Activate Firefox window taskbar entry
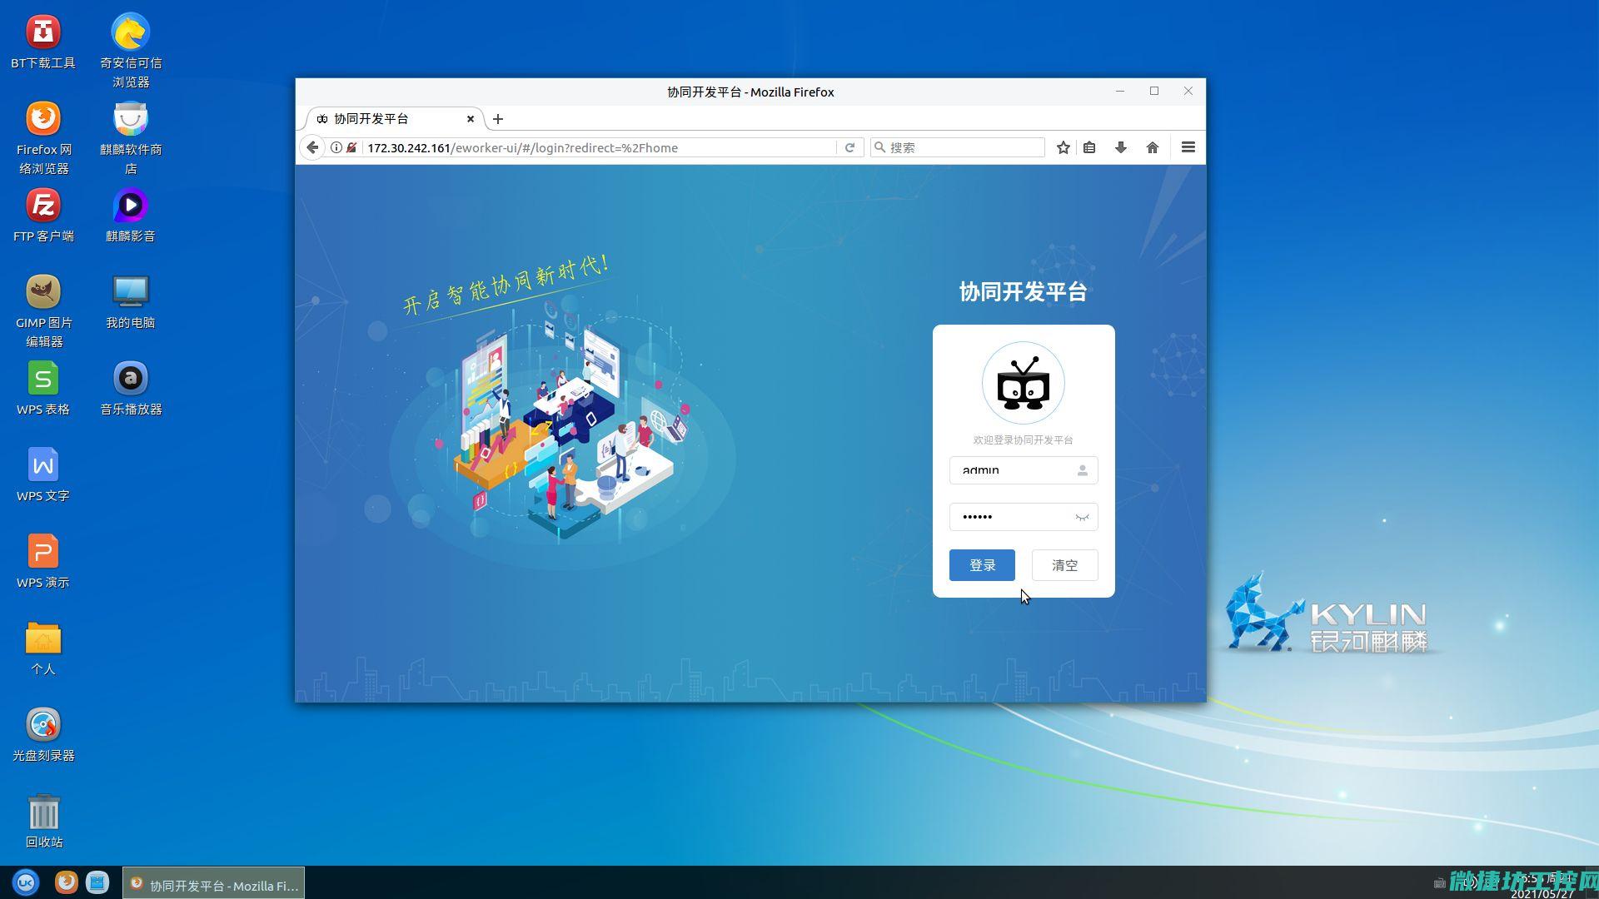Viewport: 1599px width, 899px height. coord(214,883)
